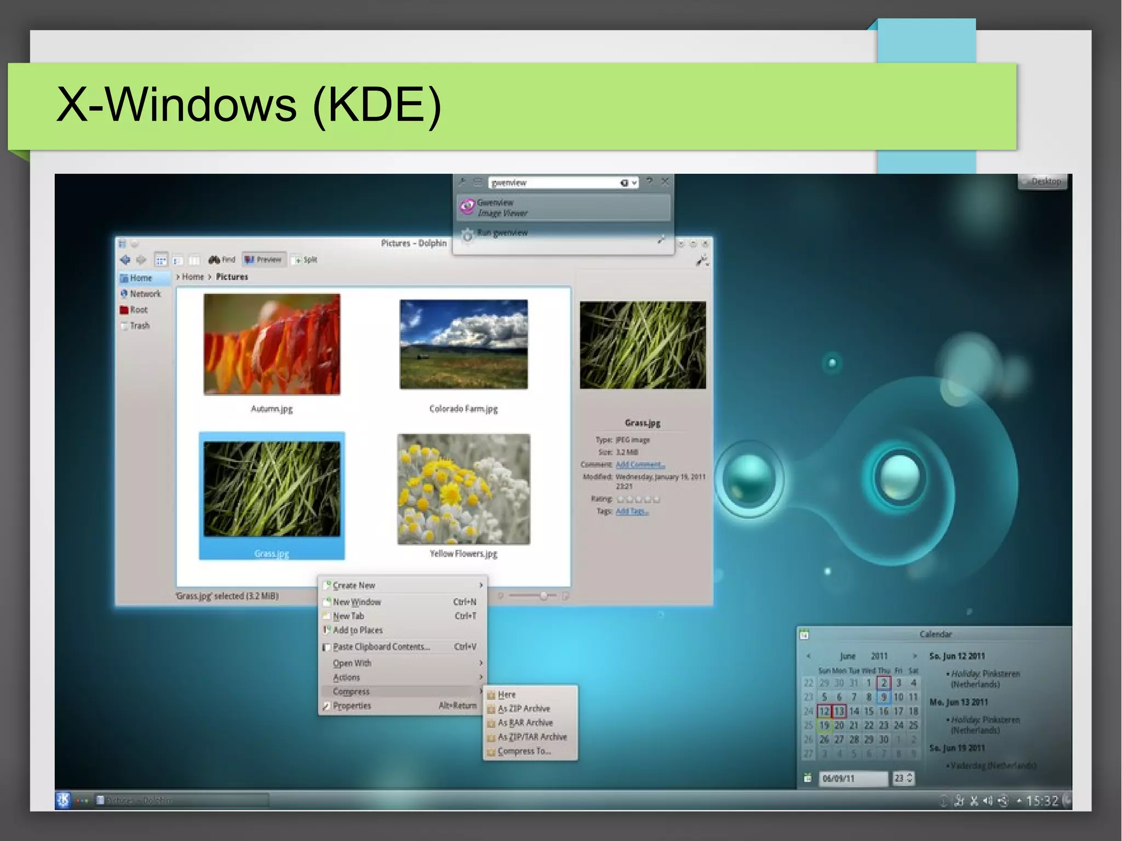Open the June month selector in Calendar
This screenshot has width=1122, height=841.
(848, 656)
